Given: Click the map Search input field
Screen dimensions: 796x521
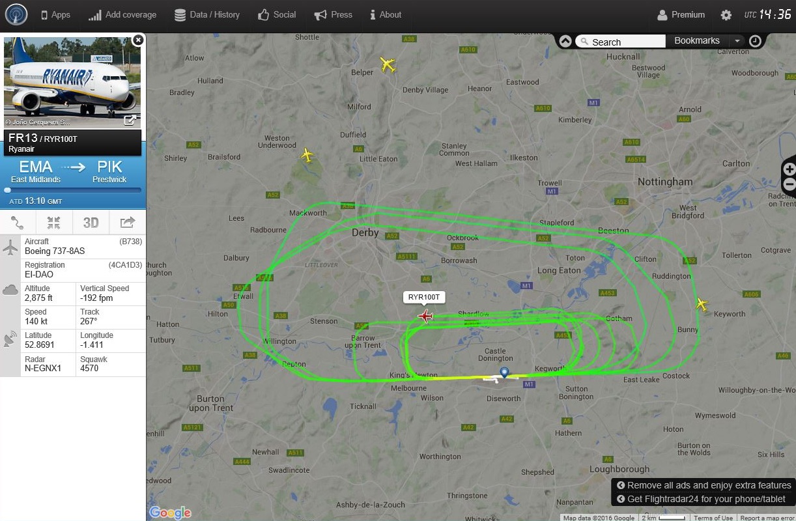Looking at the screenshot, I should (620, 41).
